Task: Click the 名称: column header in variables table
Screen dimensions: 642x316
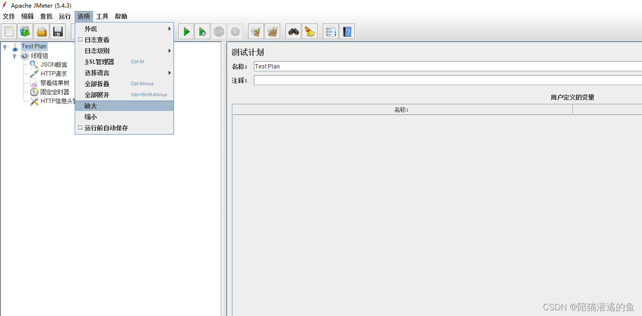Action: click(402, 110)
